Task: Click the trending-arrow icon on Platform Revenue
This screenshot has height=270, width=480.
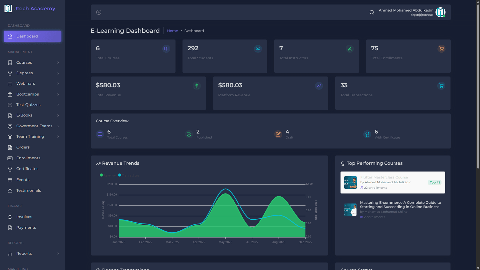Action: point(319,86)
